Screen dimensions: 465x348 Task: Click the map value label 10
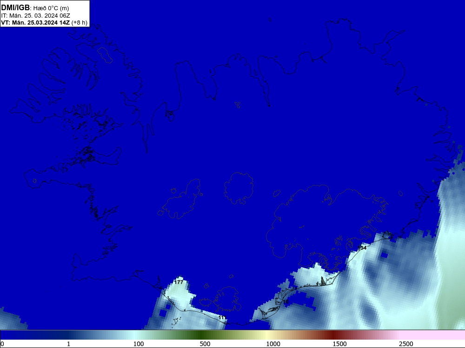coord(286,302)
